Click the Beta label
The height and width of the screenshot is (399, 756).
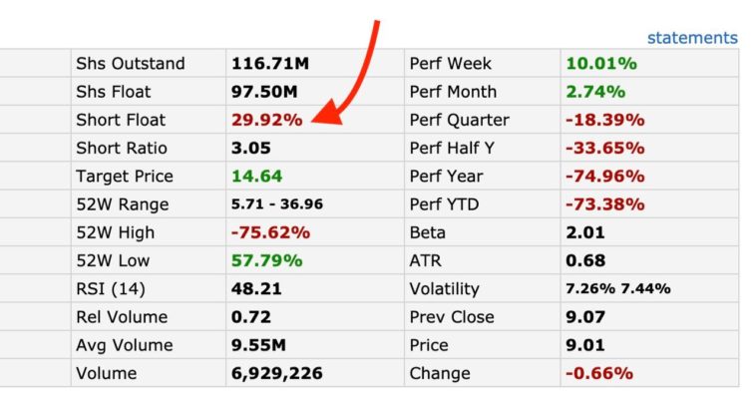(429, 232)
